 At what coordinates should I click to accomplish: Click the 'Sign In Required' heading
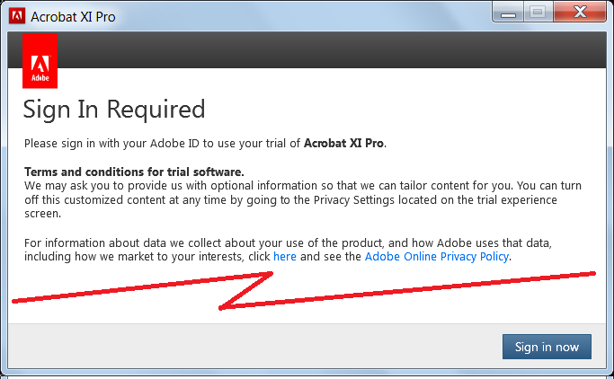[114, 110]
